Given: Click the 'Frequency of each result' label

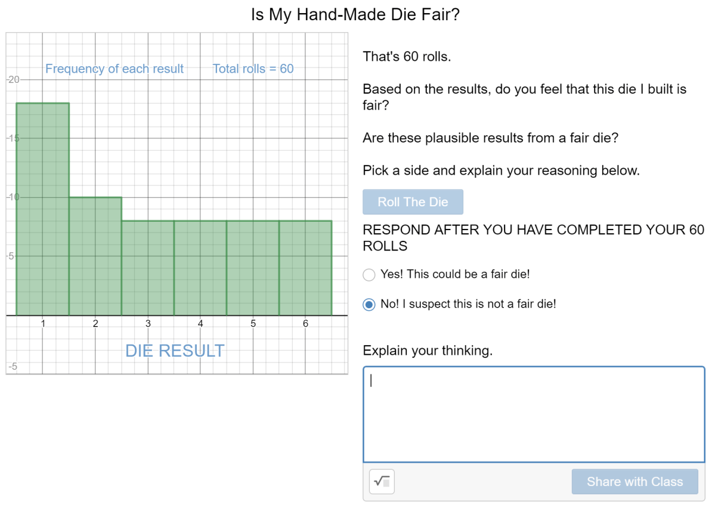Looking at the screenshot, I should tap(114, 69).
